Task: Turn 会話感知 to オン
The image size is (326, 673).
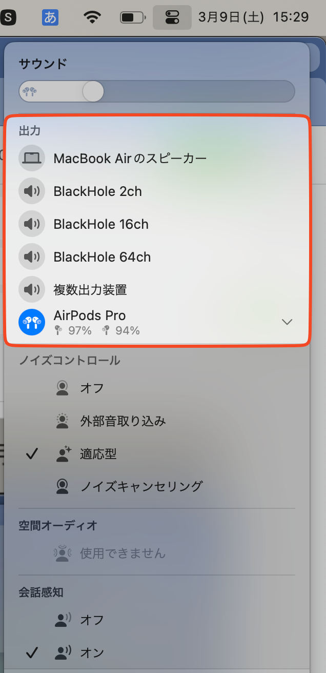Action: pos(157,652)
